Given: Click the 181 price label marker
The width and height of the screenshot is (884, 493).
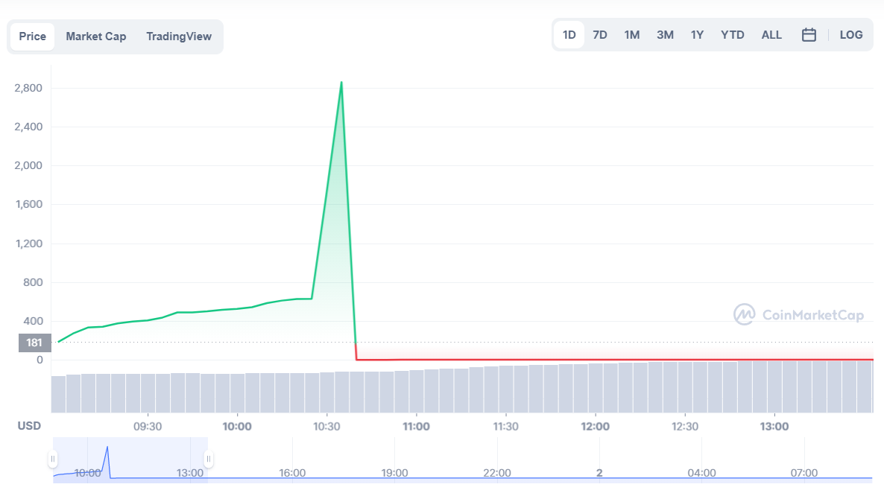Looking at the screenshot, I should (x=34, y=343).
